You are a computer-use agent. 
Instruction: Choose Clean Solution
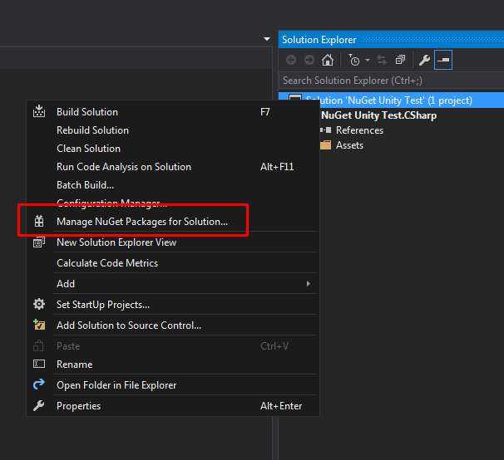173,149
